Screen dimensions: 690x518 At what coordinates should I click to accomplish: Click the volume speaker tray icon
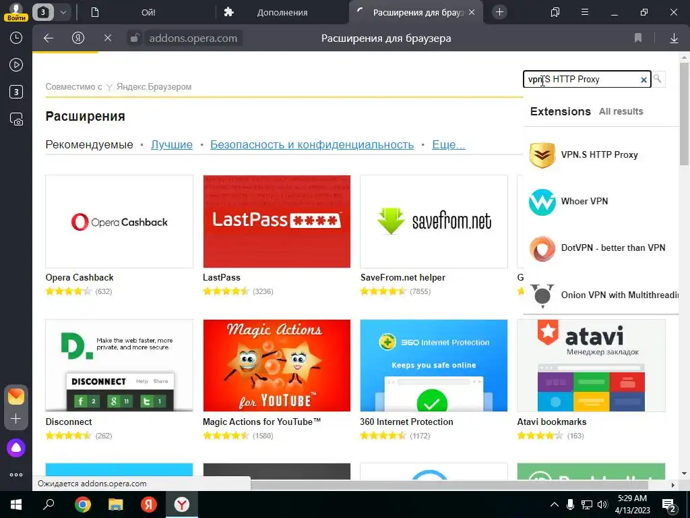(602, 505)
